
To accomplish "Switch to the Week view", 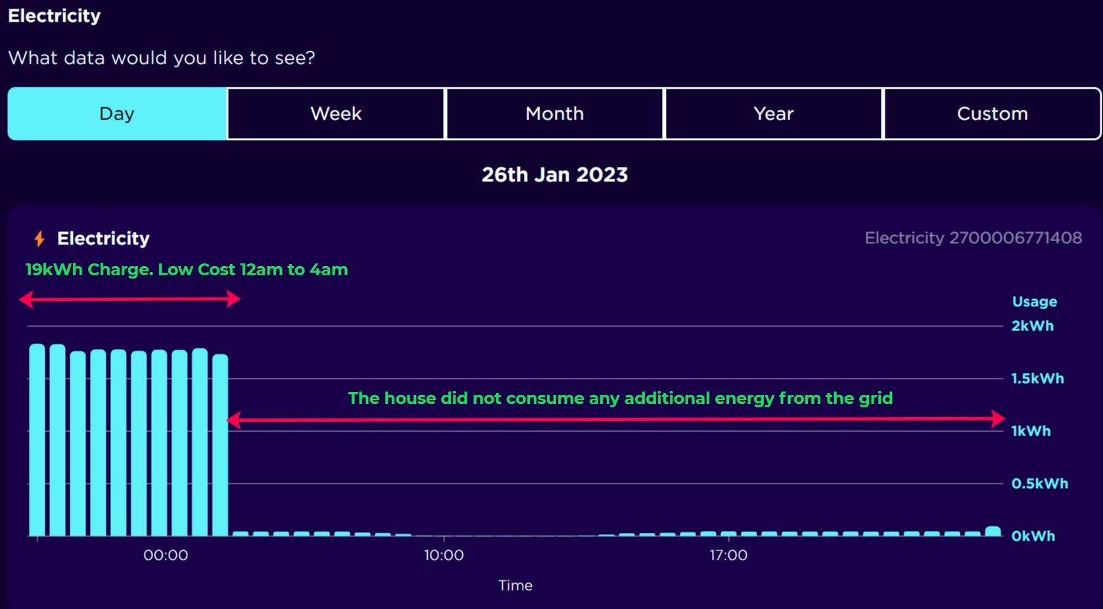I will (x=336, y=114).
